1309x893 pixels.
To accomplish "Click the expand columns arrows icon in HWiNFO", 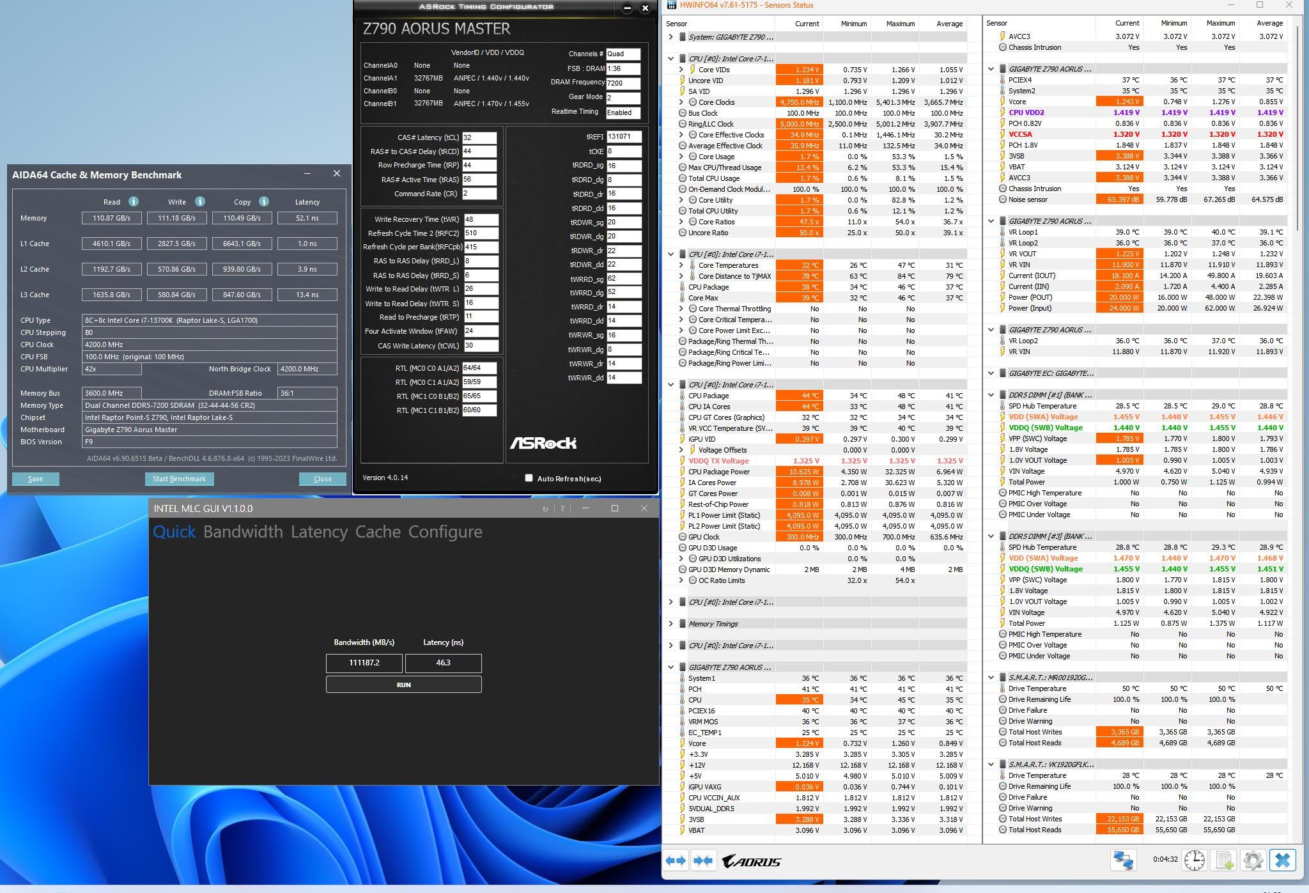I will (676, 861).
